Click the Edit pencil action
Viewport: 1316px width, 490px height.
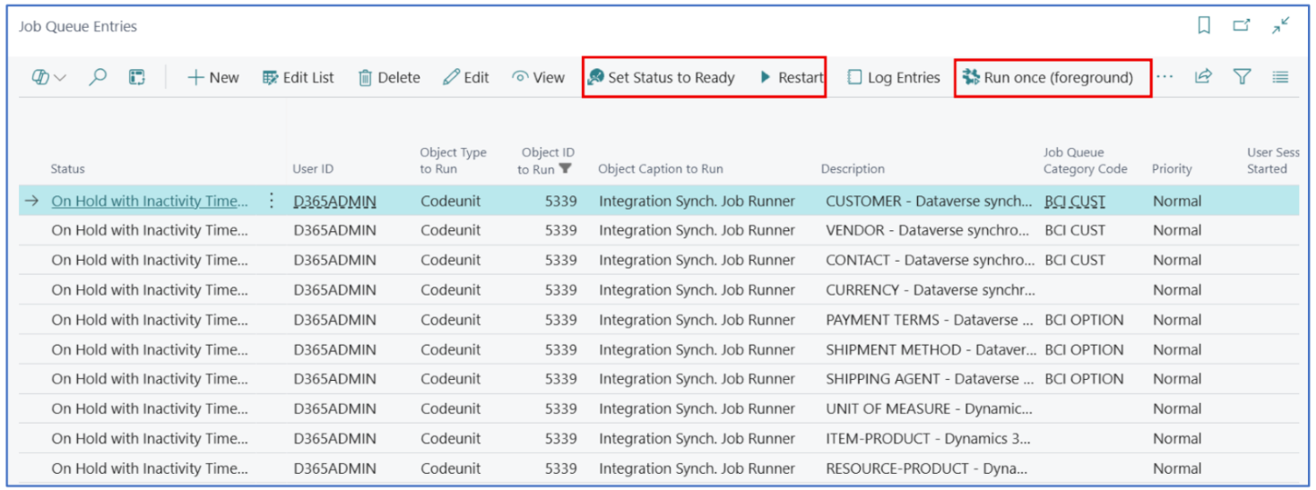pos(466,78)
